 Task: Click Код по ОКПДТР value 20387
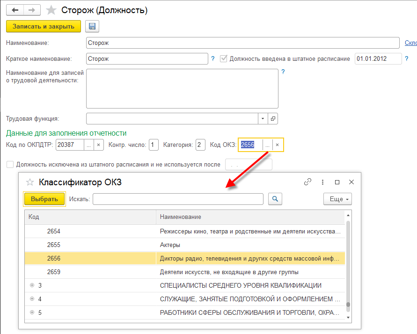tap(70, 145)
